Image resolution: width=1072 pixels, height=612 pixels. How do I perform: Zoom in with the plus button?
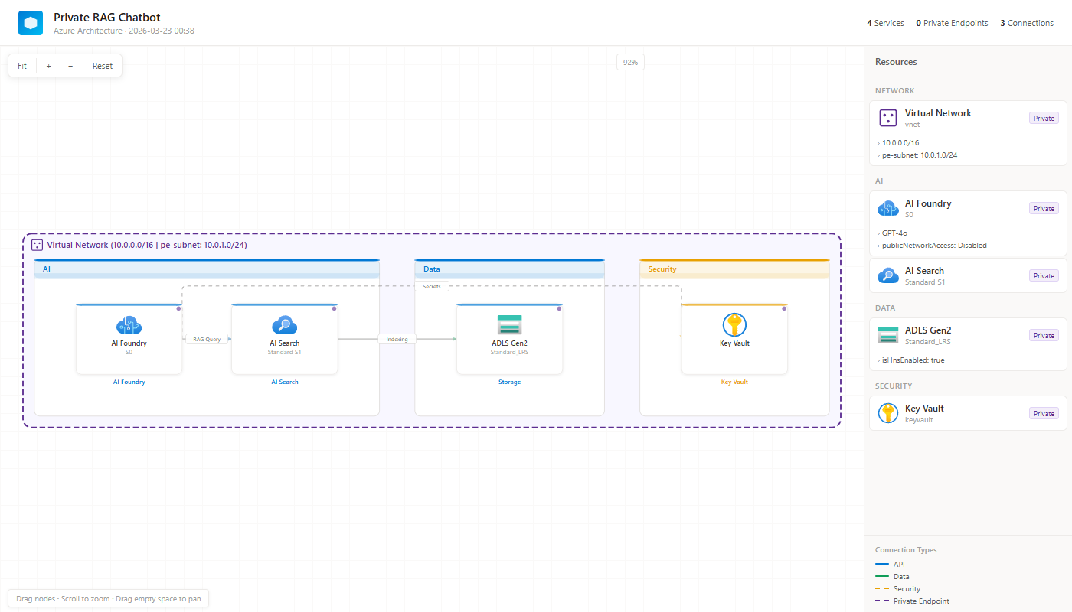pos(48,66)
